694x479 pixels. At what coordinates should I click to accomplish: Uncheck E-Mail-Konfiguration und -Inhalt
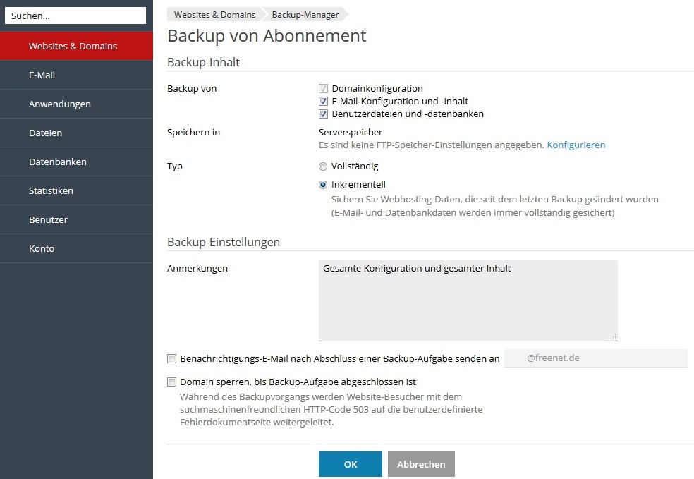tap(323, 102)
